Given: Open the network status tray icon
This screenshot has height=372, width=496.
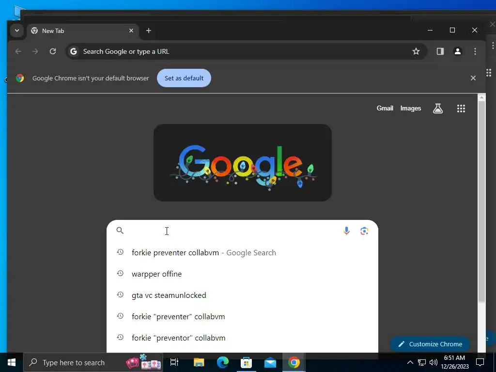Looking at the screenshot, I should pyautogui.click(x=422, y=362).
